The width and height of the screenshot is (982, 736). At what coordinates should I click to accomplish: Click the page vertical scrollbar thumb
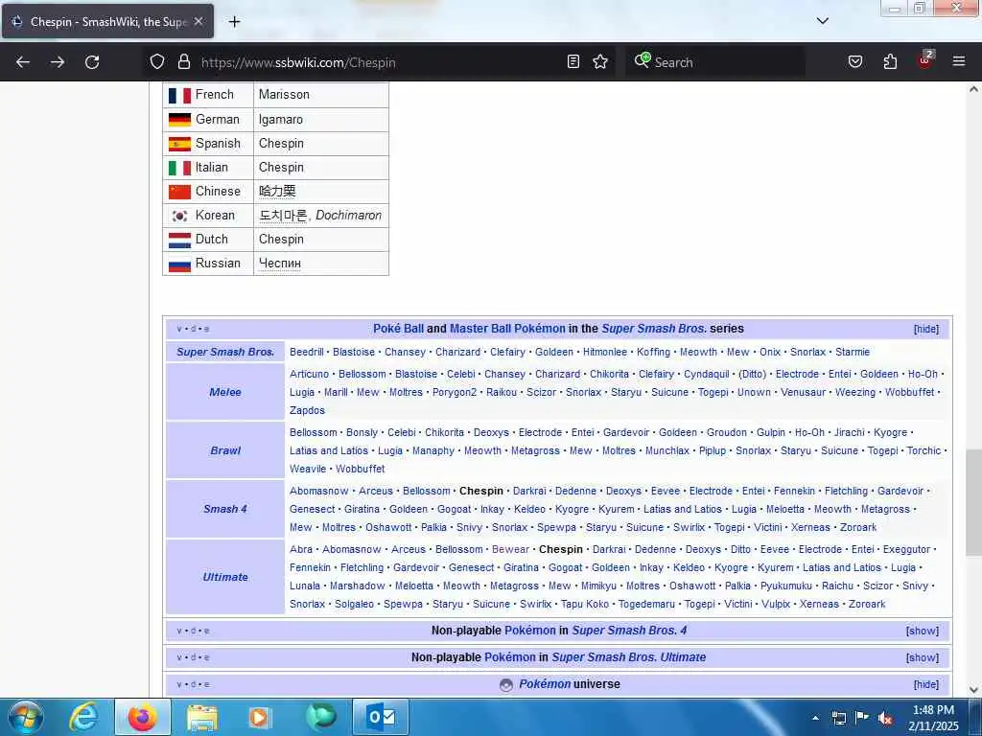coord(973,502)
